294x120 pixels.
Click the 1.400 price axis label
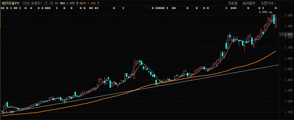[289, 80]
